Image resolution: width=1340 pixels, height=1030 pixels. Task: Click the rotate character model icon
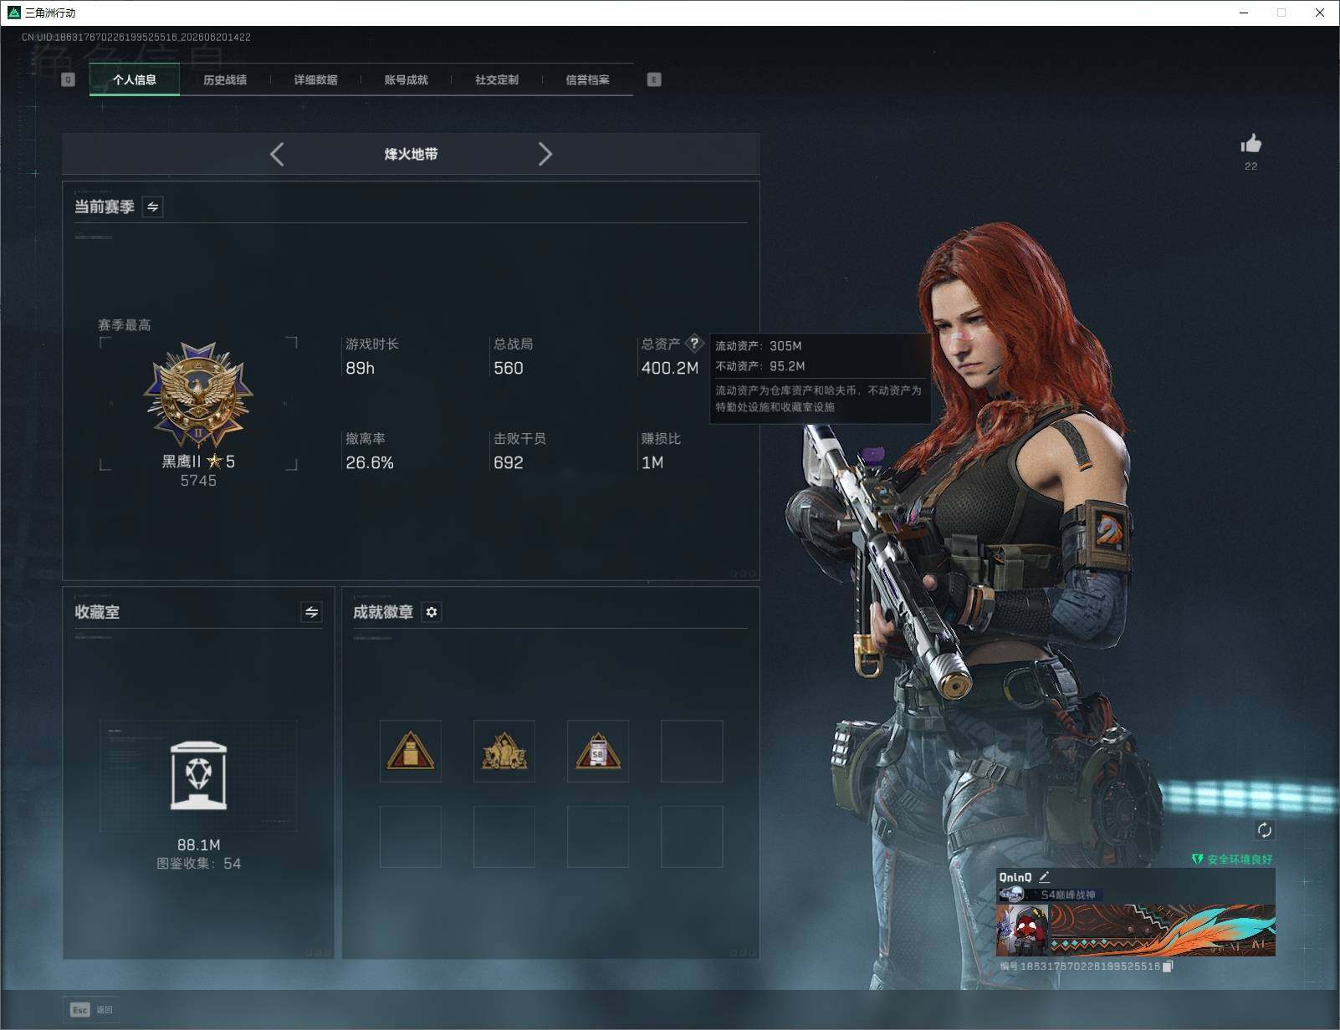point(1264,830)
